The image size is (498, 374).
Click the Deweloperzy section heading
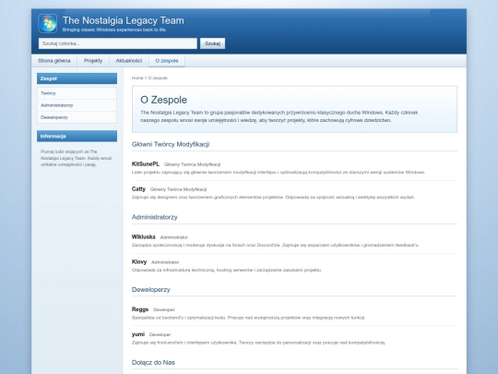pos(151,290)
